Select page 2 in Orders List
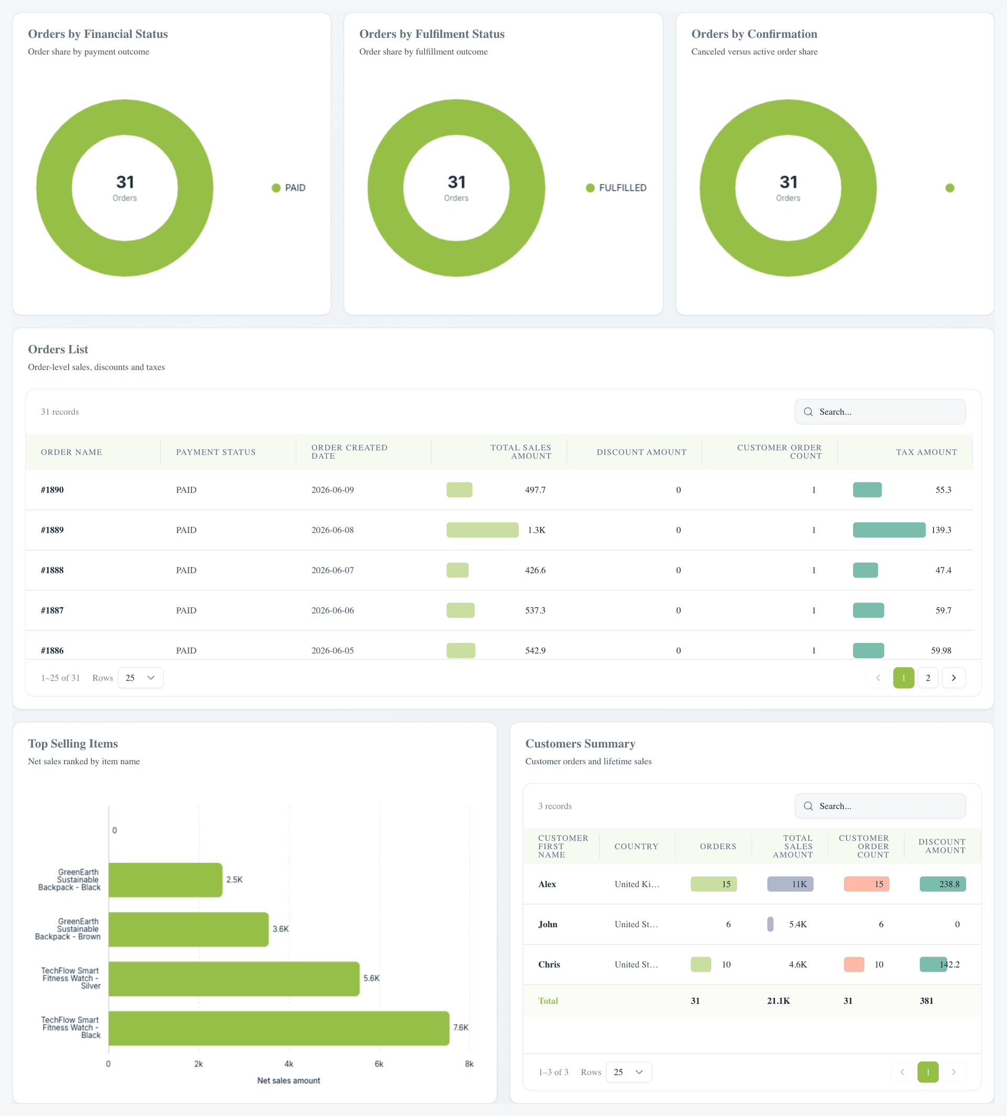Screen dimensions: 1007x1116 928,678
